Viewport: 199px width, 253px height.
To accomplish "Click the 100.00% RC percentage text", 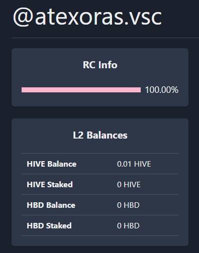I will (x=162, y=90).
